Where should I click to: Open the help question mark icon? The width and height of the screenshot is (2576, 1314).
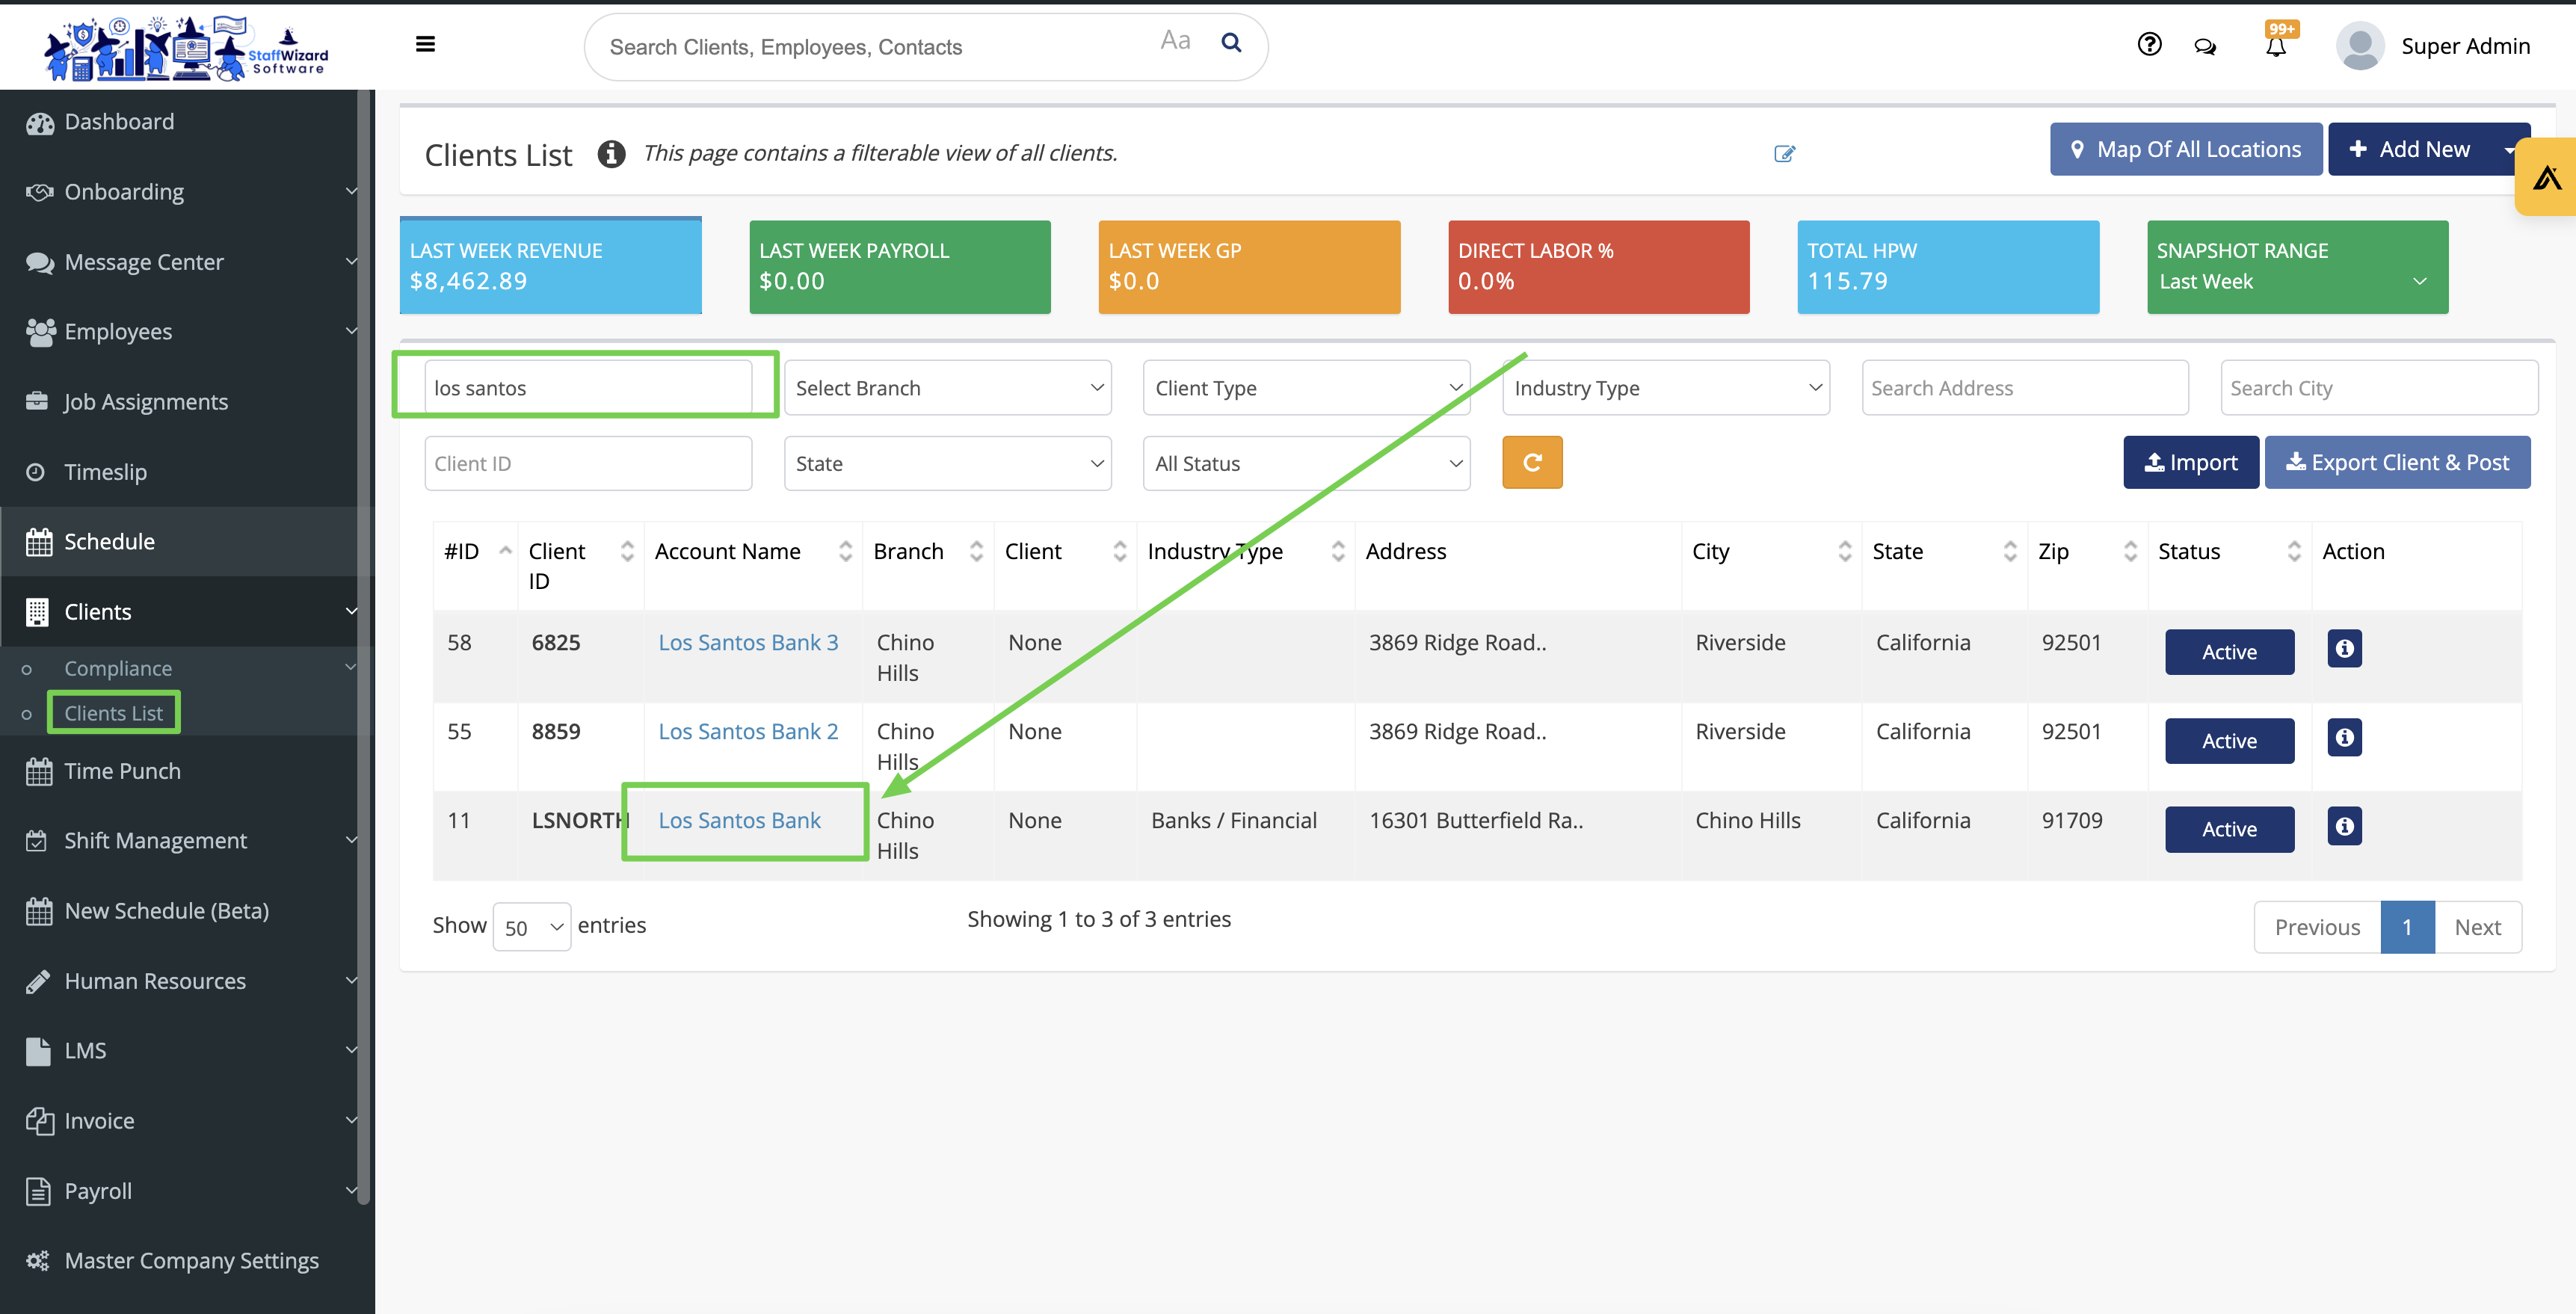(2149, 44)
